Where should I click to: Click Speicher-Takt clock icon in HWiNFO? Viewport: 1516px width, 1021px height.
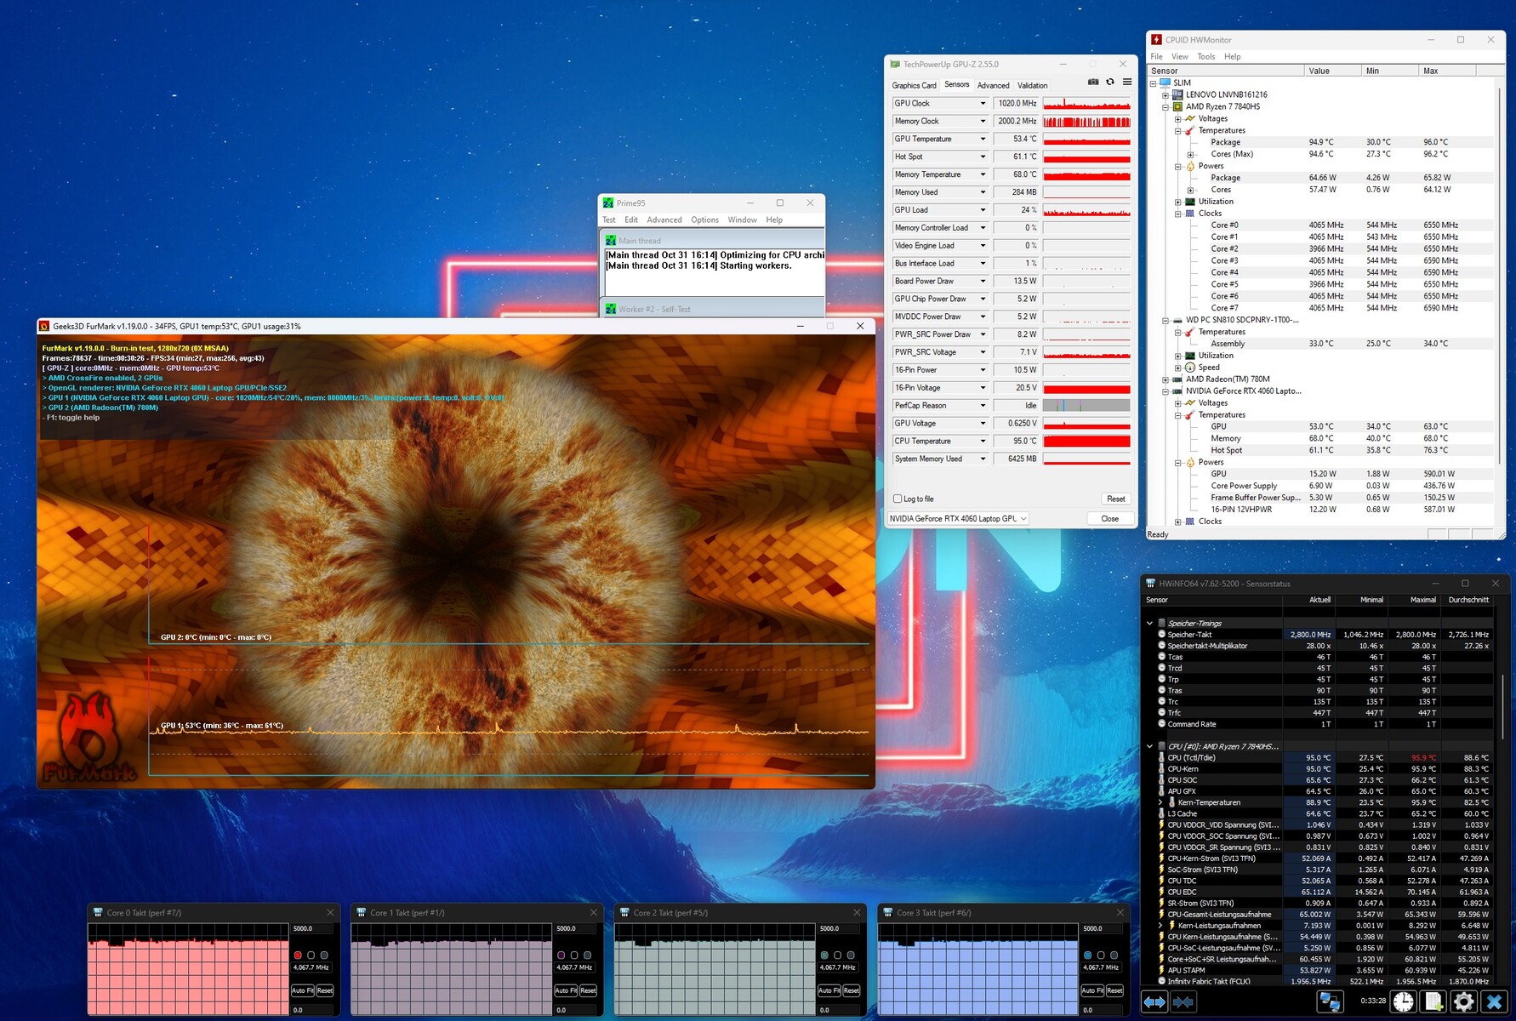(x=1161, y=634)
